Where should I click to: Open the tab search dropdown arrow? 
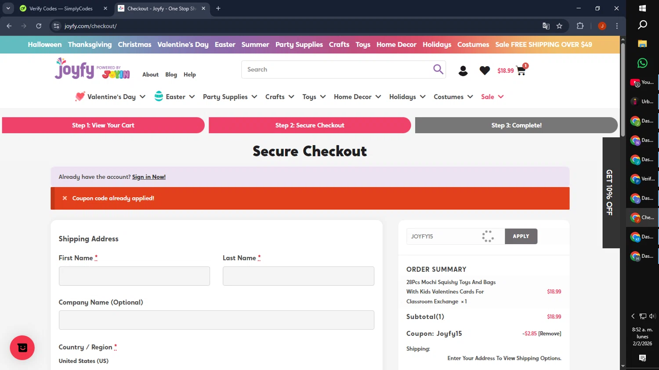tap(8, 8)
